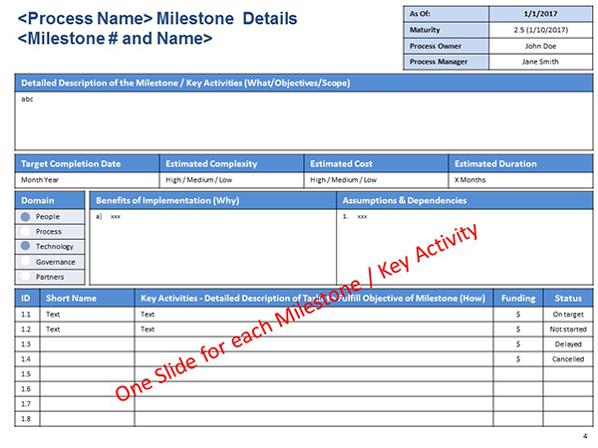Click the Estimated Cost value cell
Screen dimensions: 598x448
coord(376,179)
